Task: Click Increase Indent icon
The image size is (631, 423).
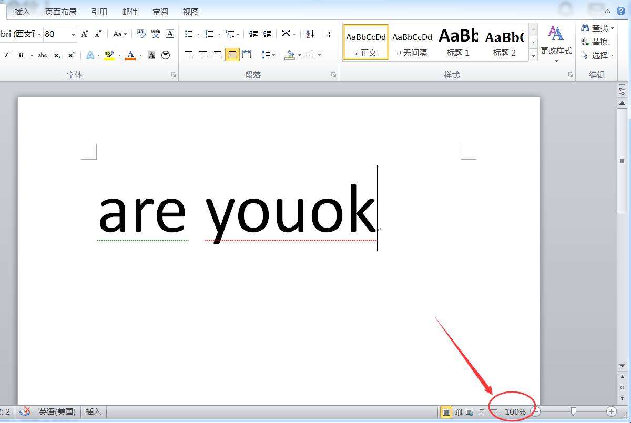Action: (268, 34)
